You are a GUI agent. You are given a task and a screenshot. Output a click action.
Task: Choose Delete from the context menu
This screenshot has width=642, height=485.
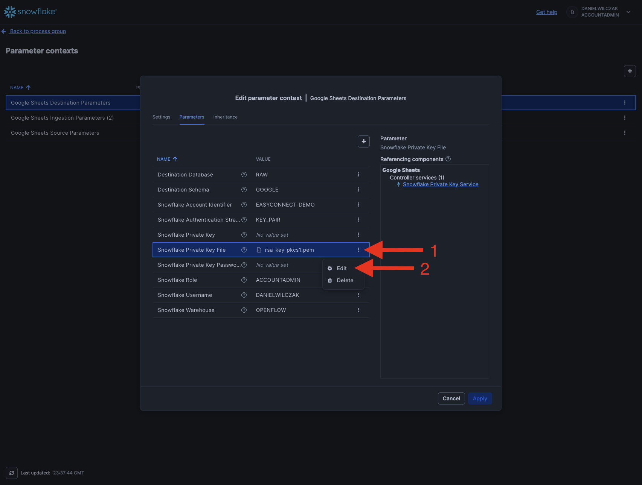click(345, 280)
